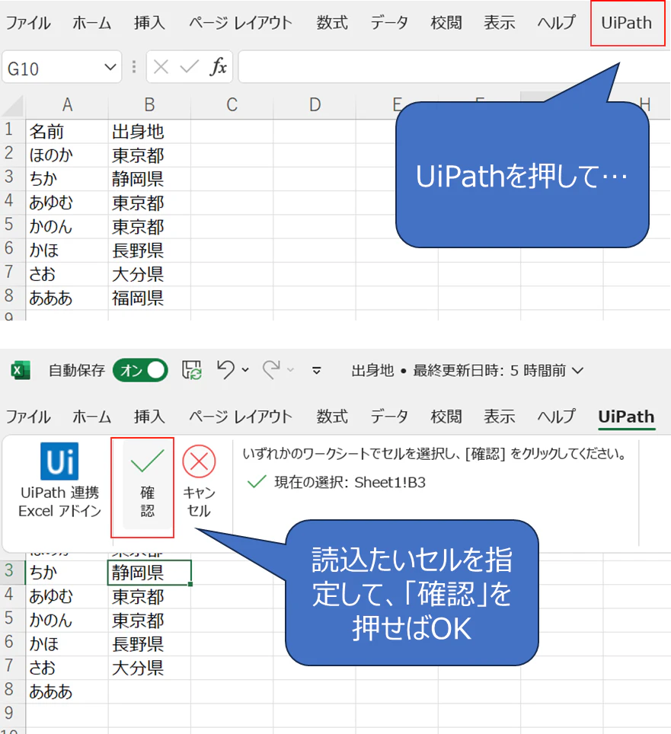Click the greyed Redo arrow icon
The height and width of the screenshot is (734, 671).
pos(272,370)
